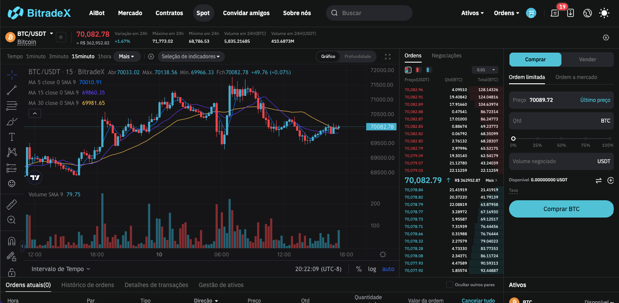Click 50% mark on amount slider
Image resolution: width=619 pixels, height=303 pixels.
pos(561,139)
